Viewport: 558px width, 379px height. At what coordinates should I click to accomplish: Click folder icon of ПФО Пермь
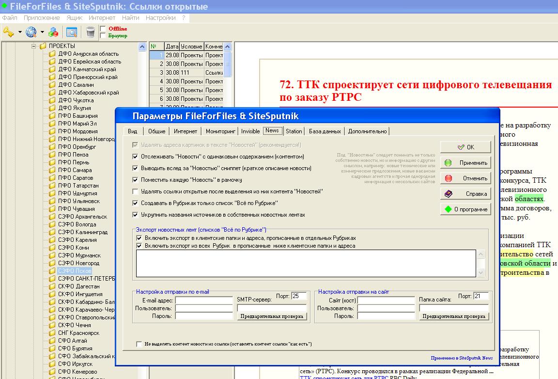[x=52, y=162]
